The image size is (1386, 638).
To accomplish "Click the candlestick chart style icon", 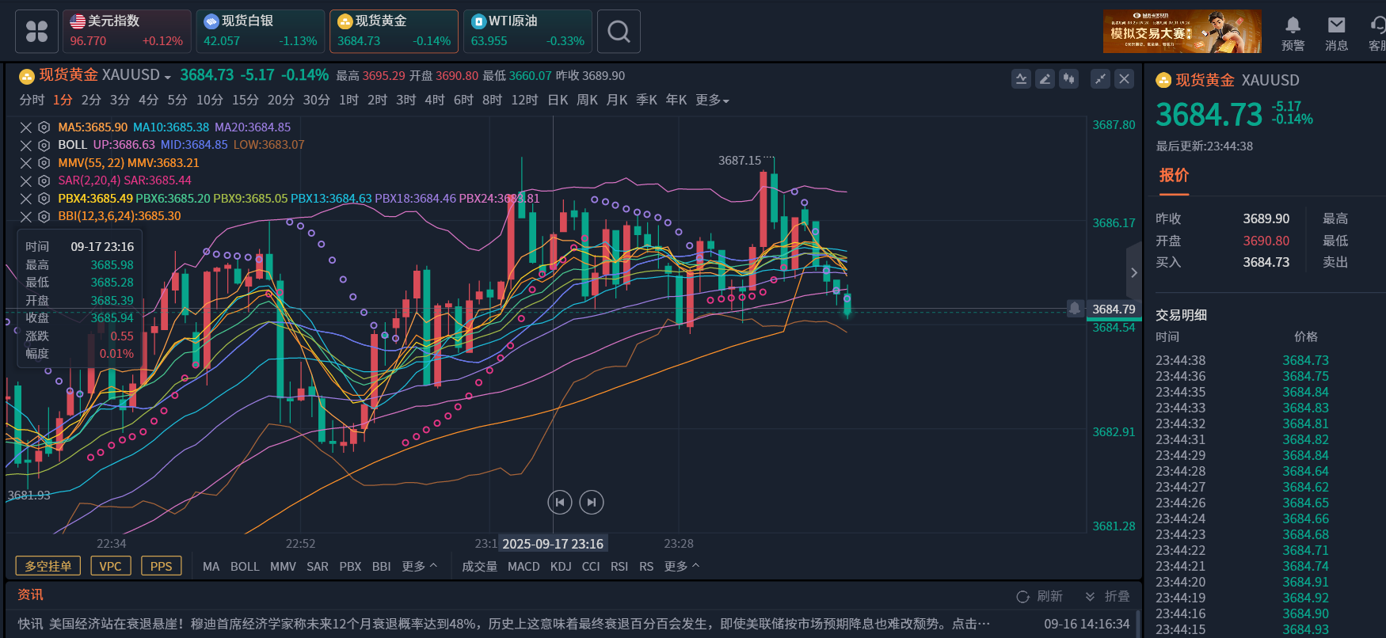I will pyautogui.click(x=1069, y=79).
